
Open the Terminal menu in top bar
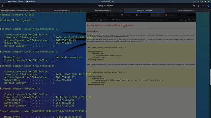31,2
